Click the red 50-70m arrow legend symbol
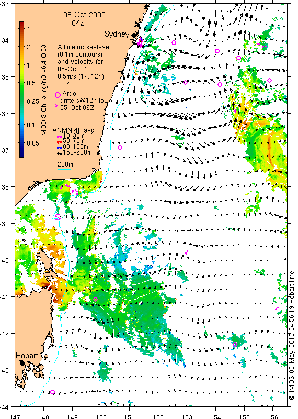Screen dimensions: 298x419 (60, 142)
